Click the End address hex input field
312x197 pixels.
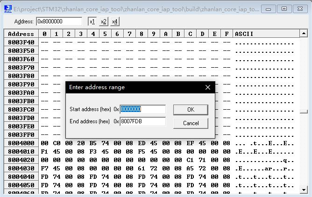pyautogui.click(x=142, y=121)
